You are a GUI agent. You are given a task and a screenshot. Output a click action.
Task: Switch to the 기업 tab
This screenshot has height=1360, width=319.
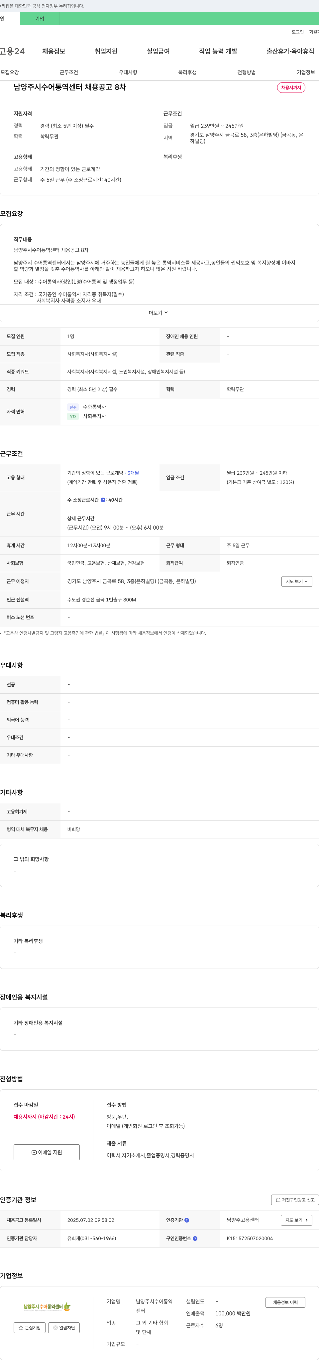point(40,19)
